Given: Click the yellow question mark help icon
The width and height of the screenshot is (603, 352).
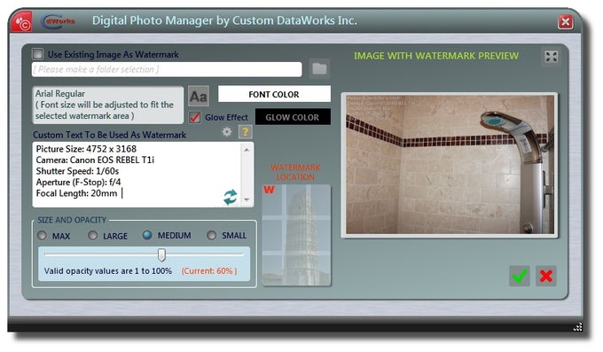Looking at the screenshot, I should tap(245, 132).
